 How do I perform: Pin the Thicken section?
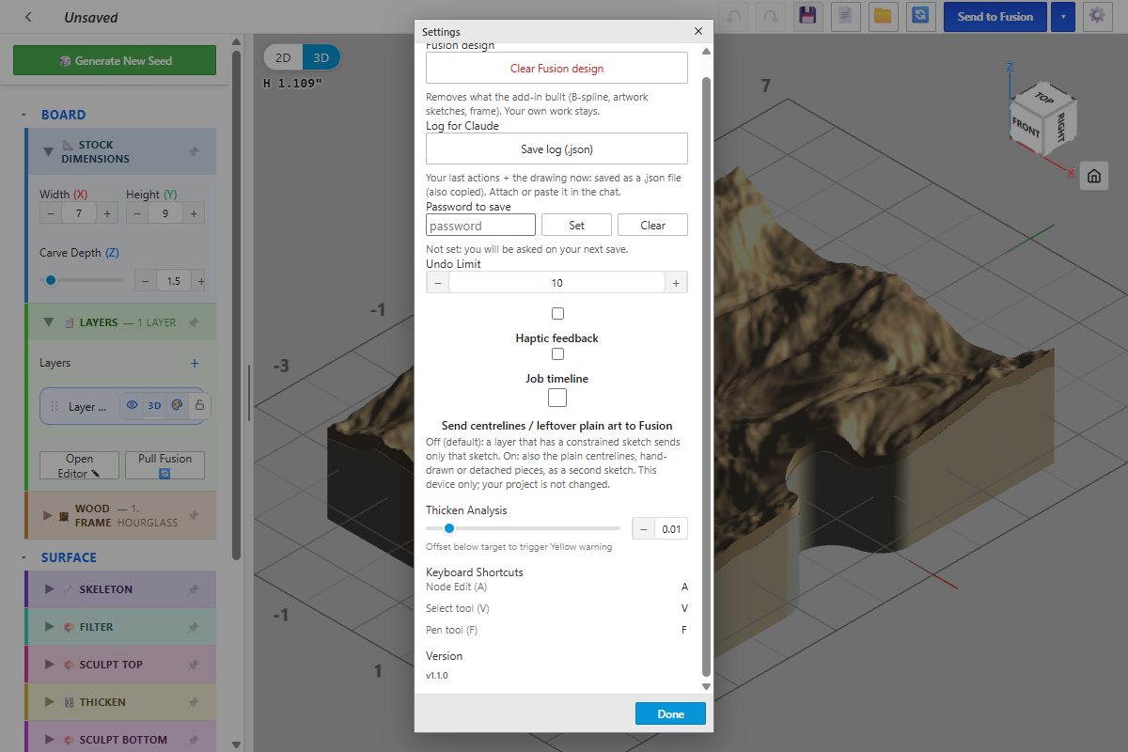[193, 702]
